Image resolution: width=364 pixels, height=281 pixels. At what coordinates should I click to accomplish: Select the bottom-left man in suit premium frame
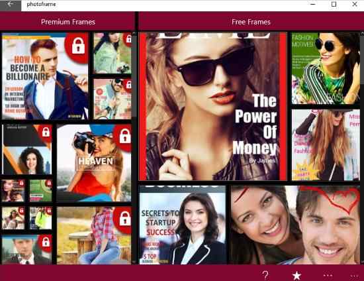(x=27, y=250)
